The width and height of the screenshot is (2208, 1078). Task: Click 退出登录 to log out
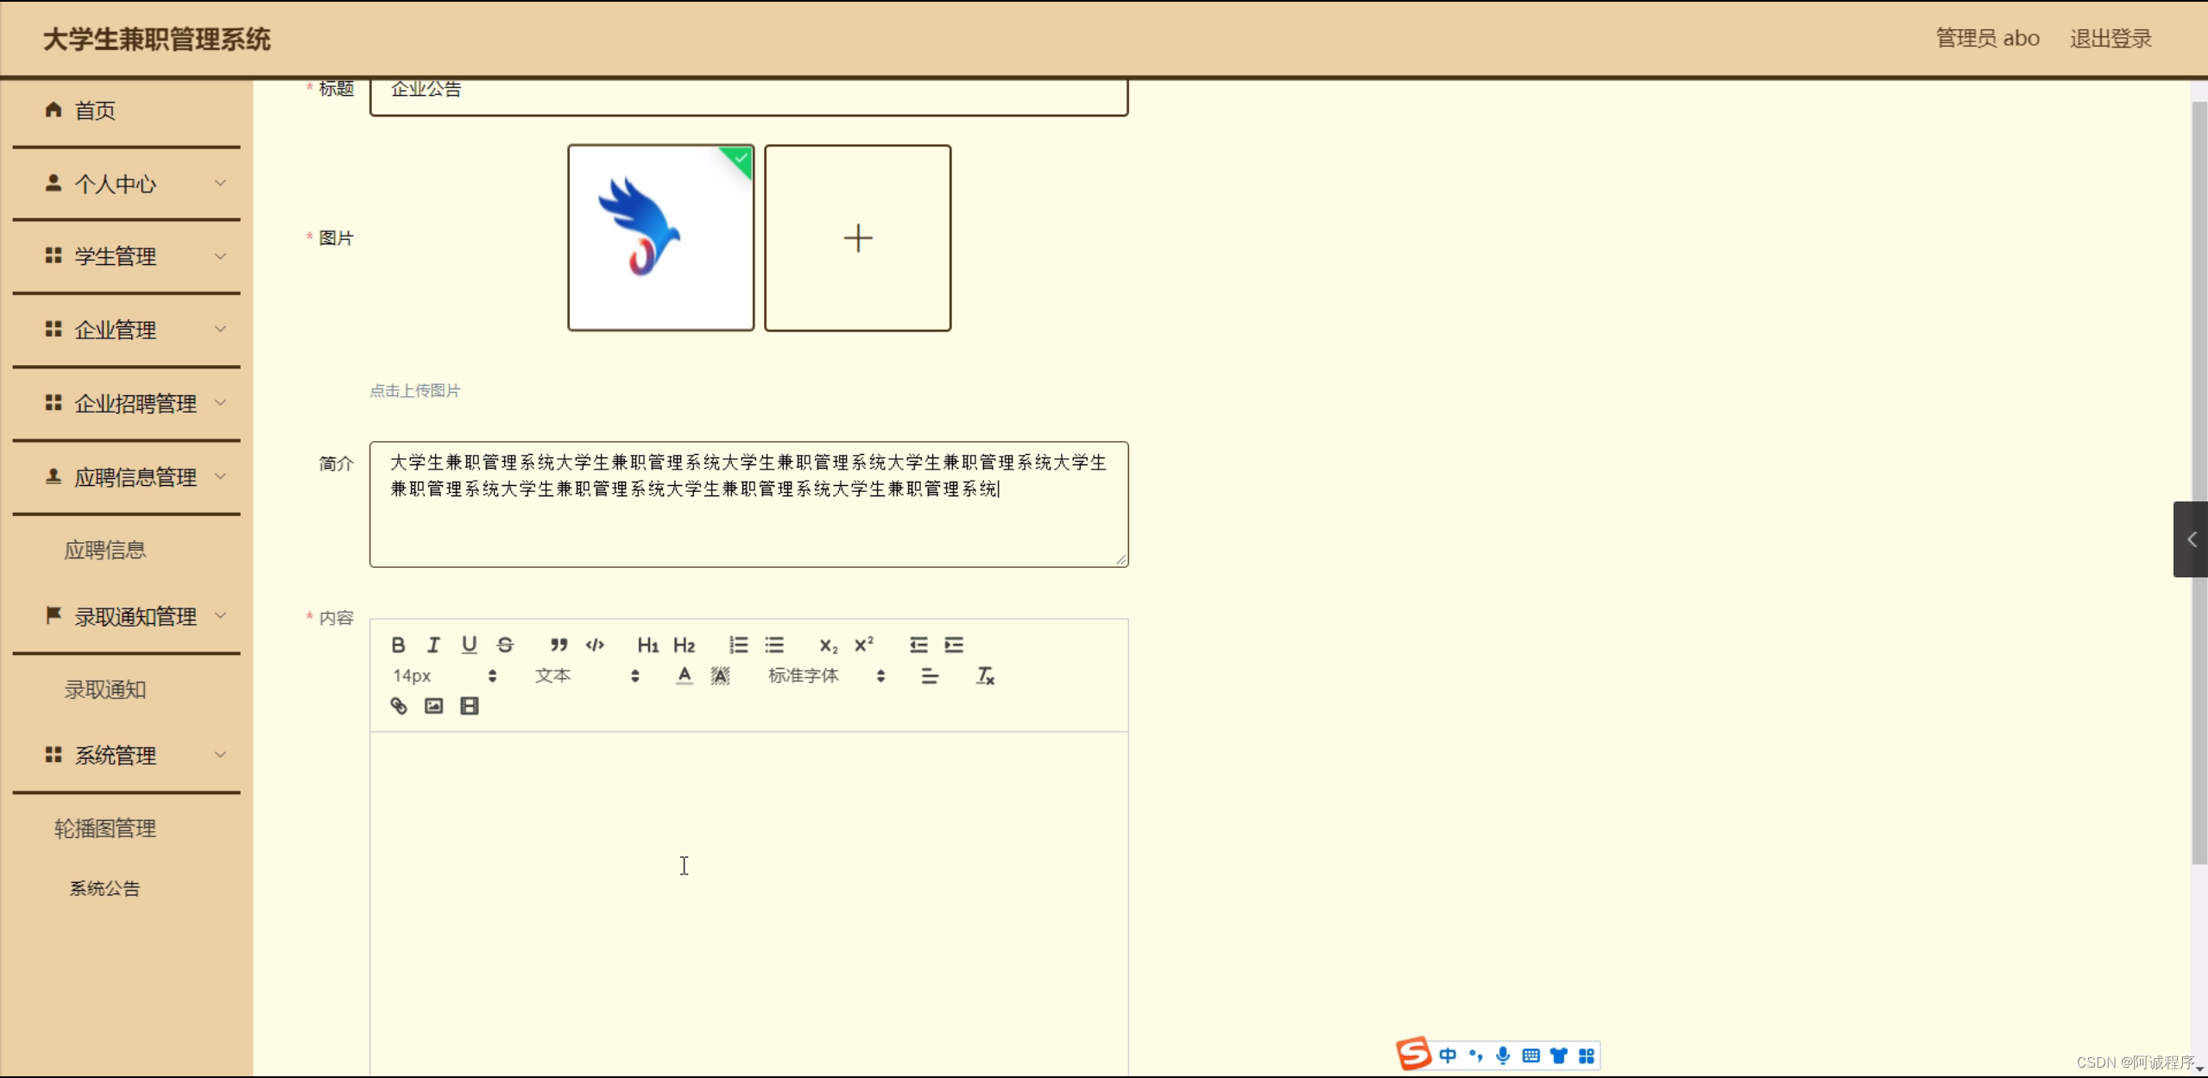click(2110, 39)
